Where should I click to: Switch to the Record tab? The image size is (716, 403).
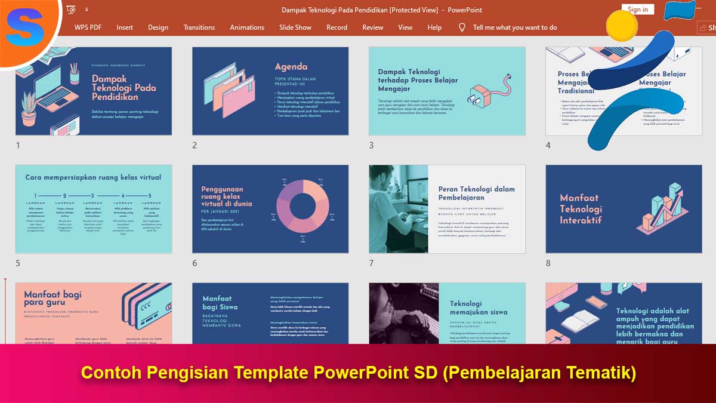(x=337, y=27)
